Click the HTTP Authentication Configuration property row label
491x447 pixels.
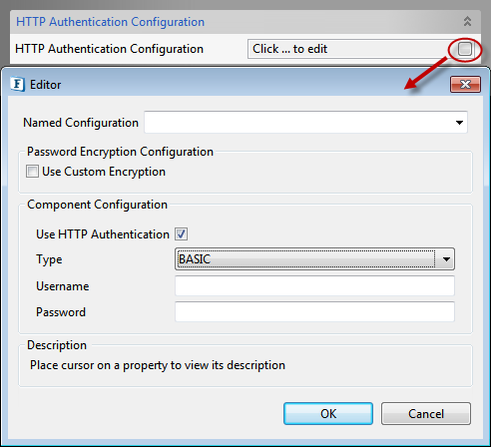tap(109, 49)
